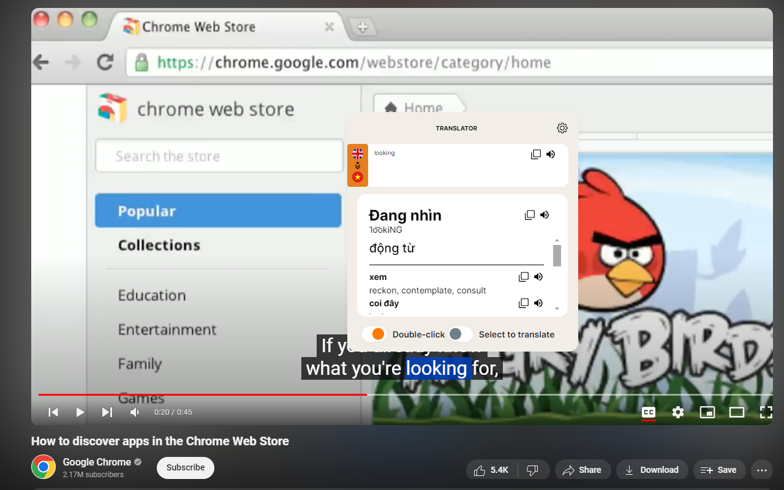Click the results scroll up arrow
The image size is (784, 490).
[557, 240]
